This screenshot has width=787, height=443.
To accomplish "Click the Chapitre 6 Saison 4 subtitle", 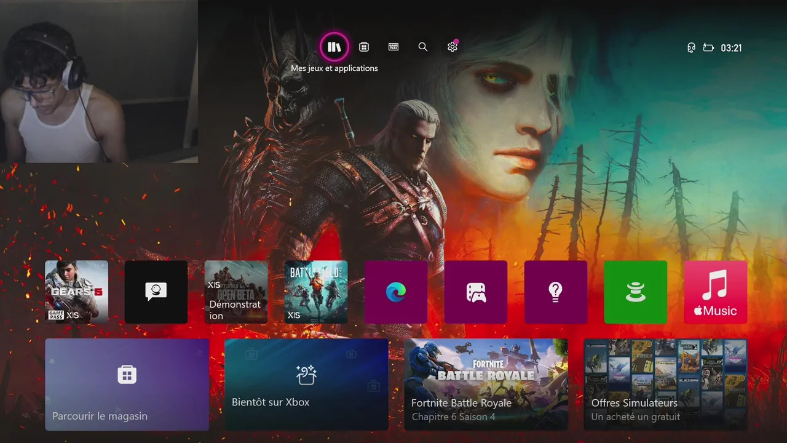I will click(454, 417).
